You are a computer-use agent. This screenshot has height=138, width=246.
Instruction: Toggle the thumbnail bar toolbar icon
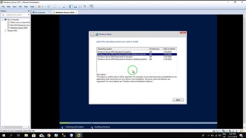click(x=75, y=7)
